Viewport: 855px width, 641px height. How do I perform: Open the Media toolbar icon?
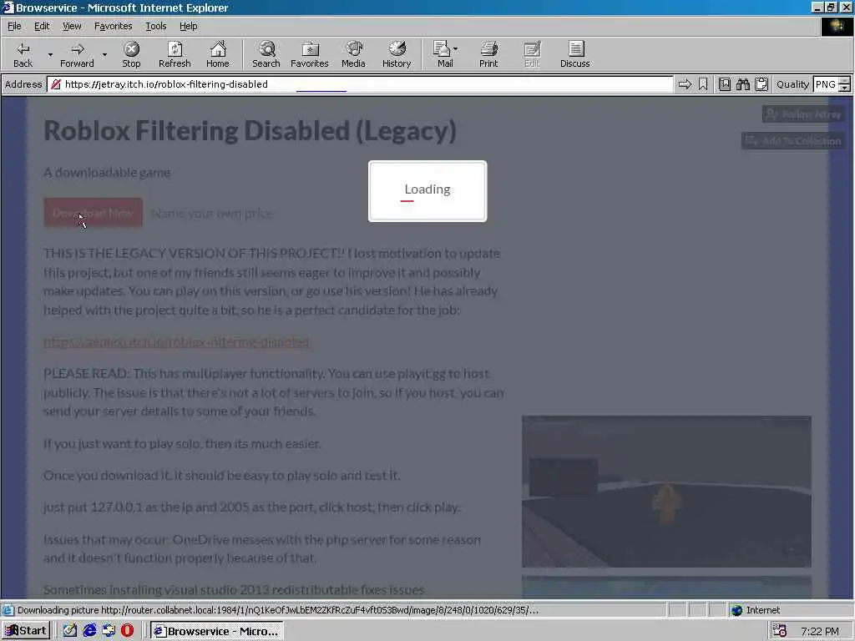coord(353,54)
